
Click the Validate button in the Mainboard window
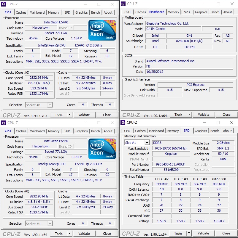click(x=204, y=115)
